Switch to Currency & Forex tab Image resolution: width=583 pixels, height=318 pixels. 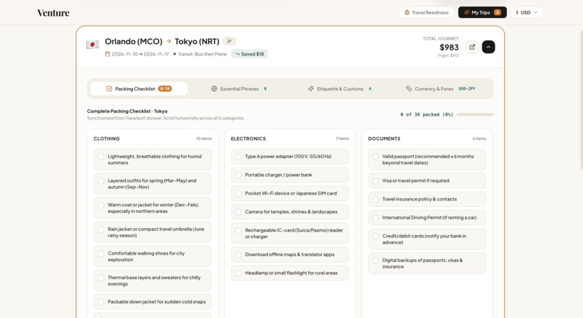point(441,89)
